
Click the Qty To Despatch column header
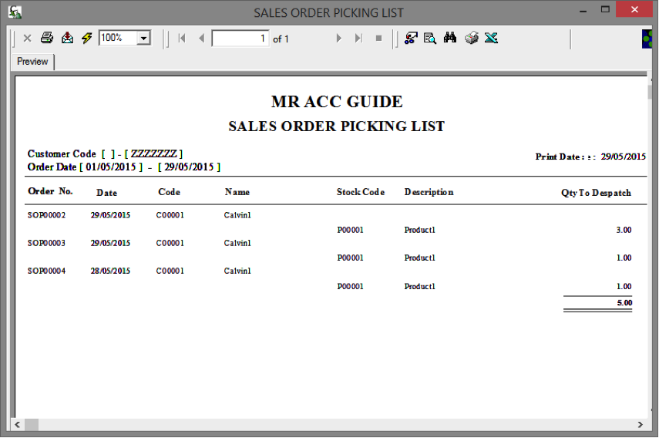pyautogui.click(x=596, y=193)
